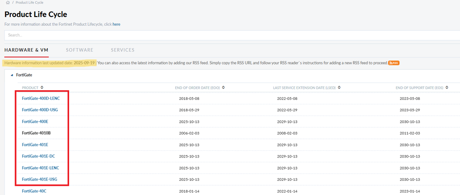Select LSED date 2022-05-08 for 400D-LENC
This screenshot has width=460, height=195.
[x=287, y=98]
